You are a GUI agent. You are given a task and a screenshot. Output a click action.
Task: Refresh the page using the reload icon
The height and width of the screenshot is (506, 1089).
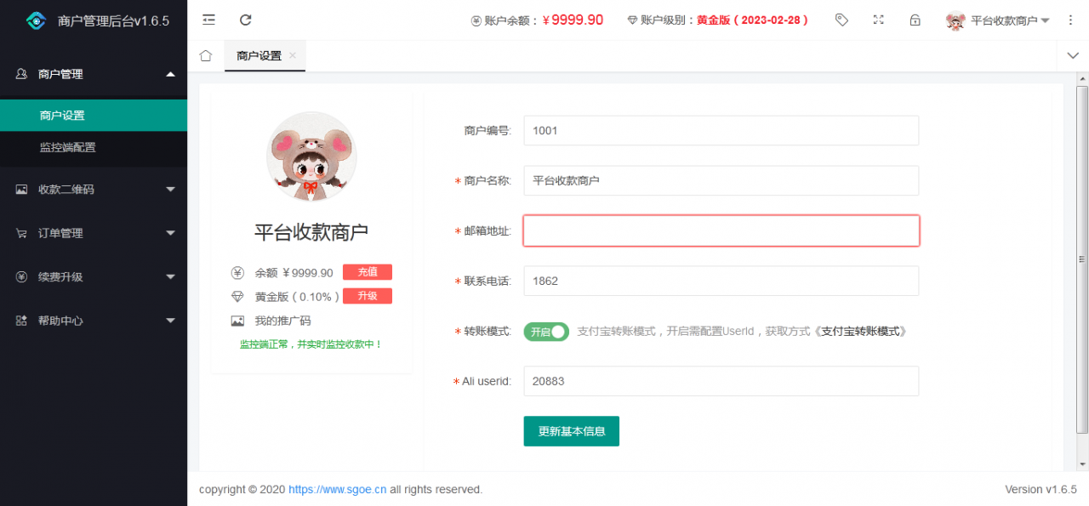tap(246, 19)
